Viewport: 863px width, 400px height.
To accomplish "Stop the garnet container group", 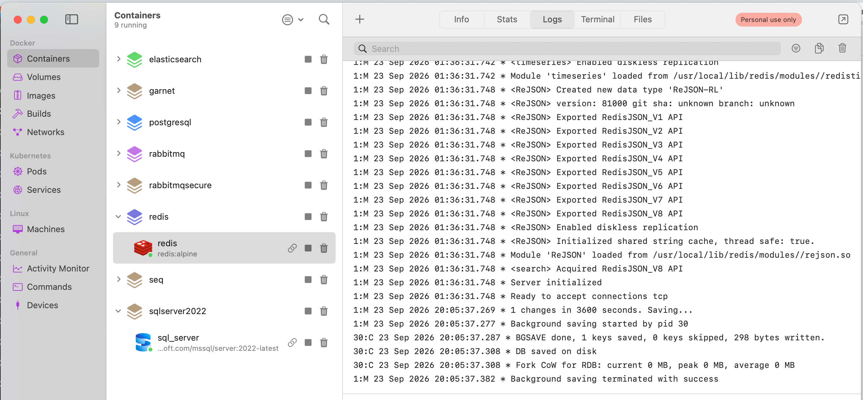I will tap(308, 90).
